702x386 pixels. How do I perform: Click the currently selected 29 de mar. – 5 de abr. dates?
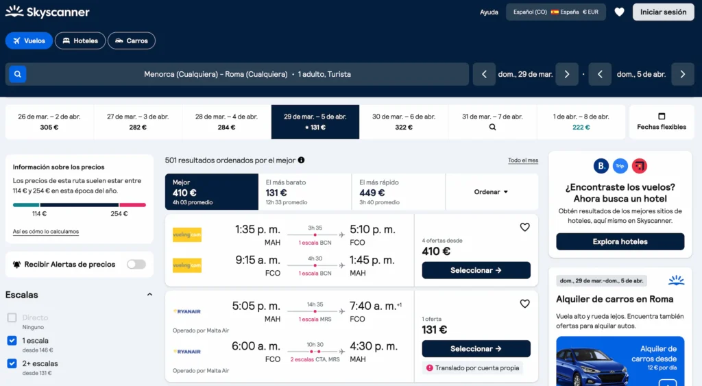pos(315,122)
